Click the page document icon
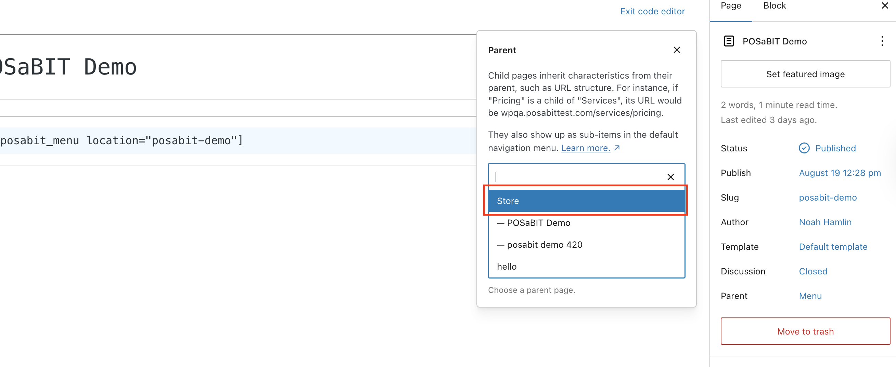This screenshot has width=896, height=367. click(x=729, y=41)
